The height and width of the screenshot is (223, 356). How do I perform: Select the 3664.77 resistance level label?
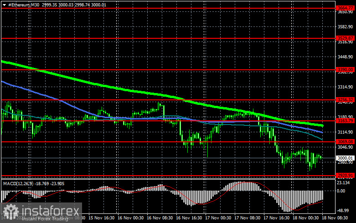click(x=345, y=8)
